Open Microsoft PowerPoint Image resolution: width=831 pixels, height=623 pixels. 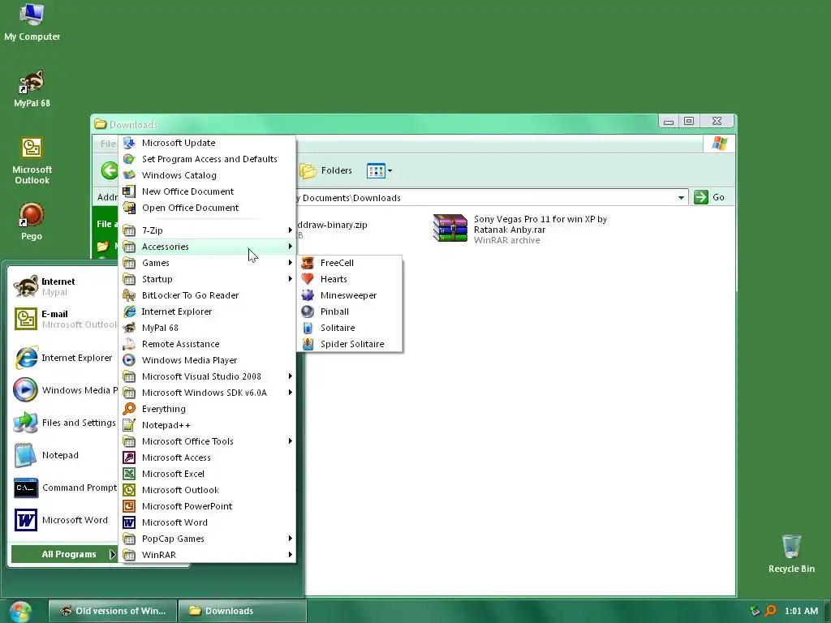tap(207, 506)
